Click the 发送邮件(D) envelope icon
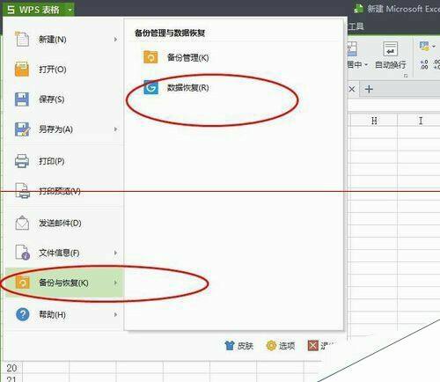 click(22, 223)
